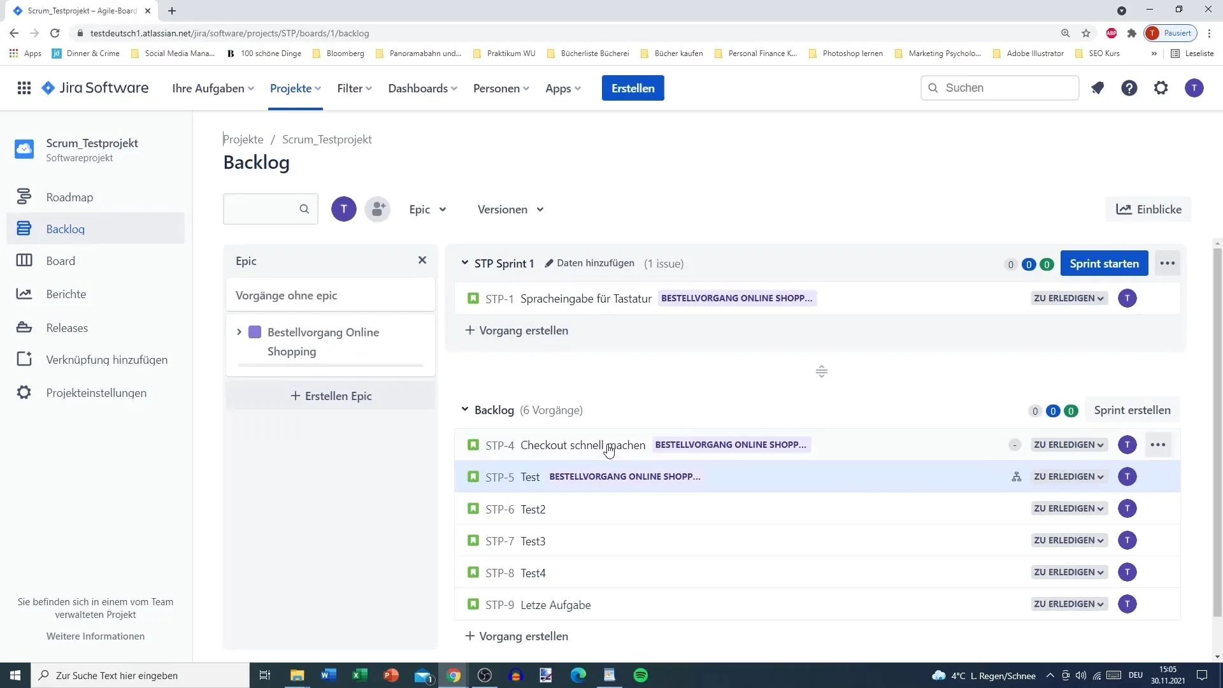Screen dimensions: 1223x688
Task: Click the search magnifier in backlog filter
Action: (x=304, y=209)
